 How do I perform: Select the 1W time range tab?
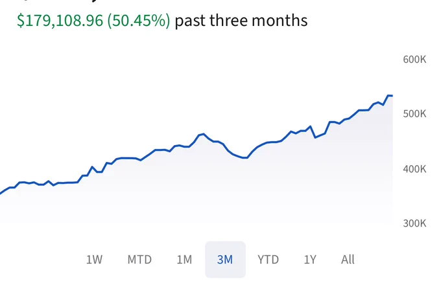click(94, 260)
